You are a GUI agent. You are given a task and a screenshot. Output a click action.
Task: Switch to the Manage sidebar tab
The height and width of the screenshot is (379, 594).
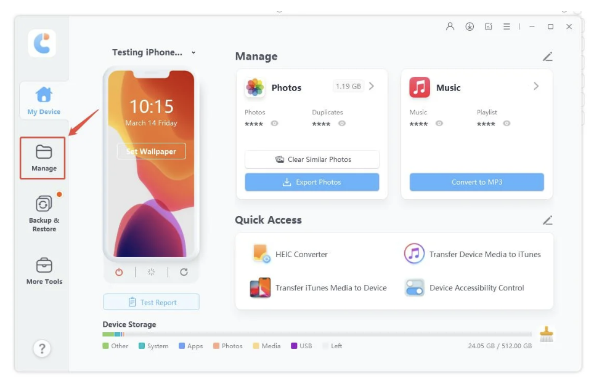click(x=43, y=158)
